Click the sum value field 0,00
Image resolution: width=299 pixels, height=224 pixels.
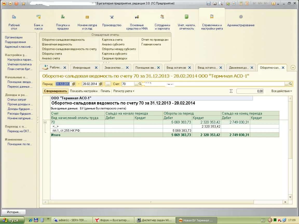[250, 91]
